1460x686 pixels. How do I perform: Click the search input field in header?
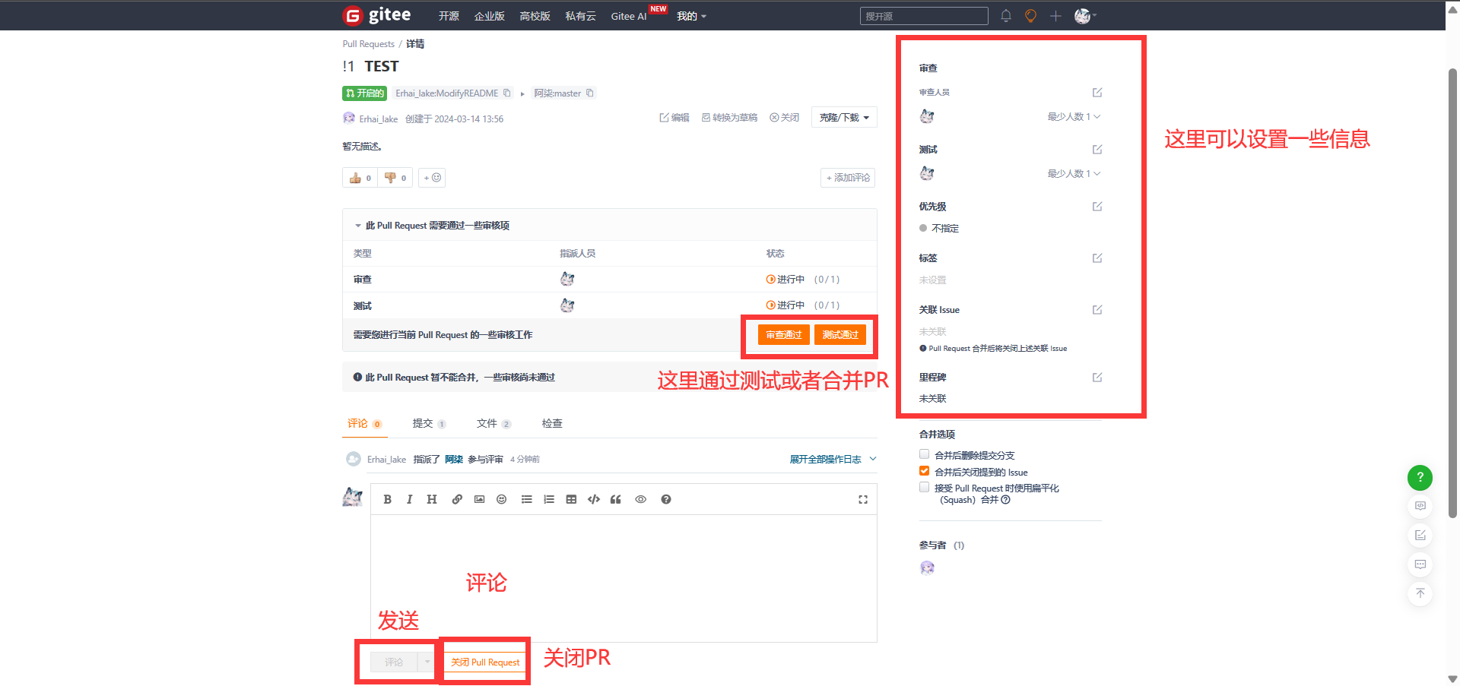[923, 16]
